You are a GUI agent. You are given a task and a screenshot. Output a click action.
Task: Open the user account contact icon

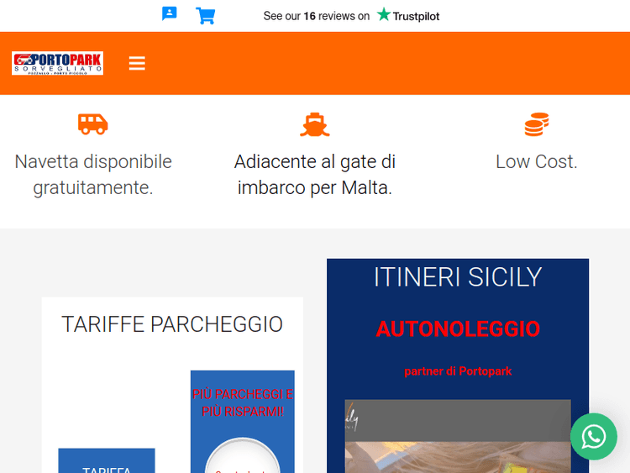coord(169,13)
